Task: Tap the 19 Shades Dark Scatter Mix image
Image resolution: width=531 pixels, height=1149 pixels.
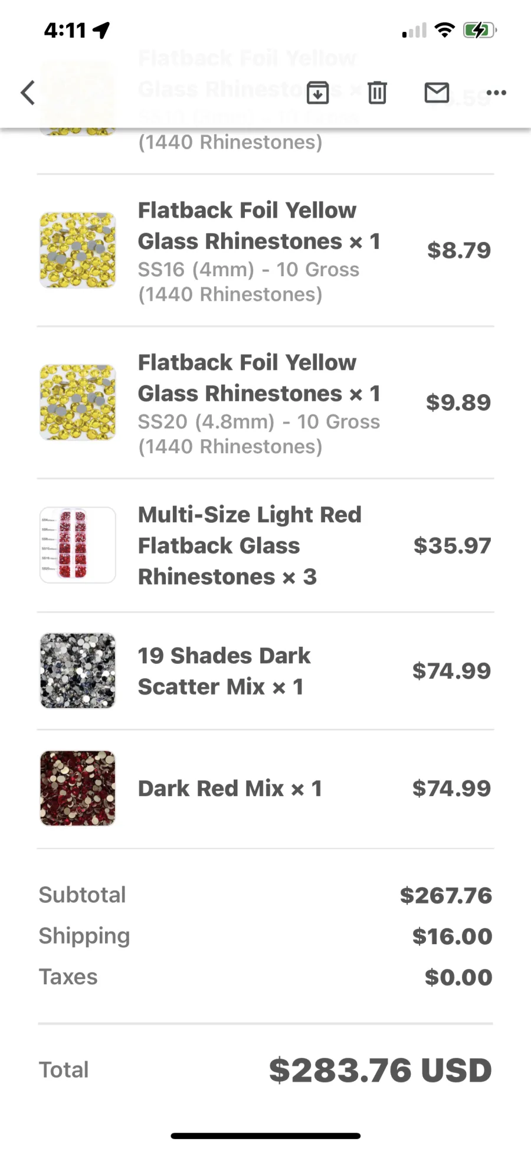Action: point(78,670)
